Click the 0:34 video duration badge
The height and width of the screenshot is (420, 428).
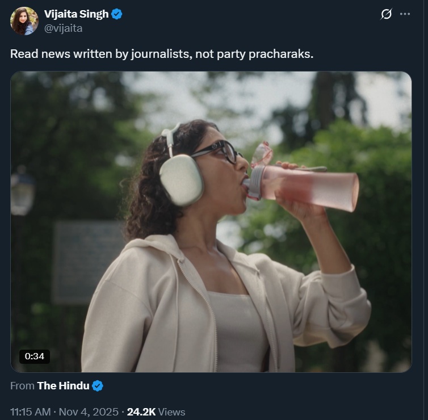tap(35, 356)
